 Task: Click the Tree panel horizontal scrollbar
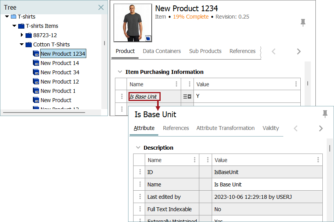point(44,113)
